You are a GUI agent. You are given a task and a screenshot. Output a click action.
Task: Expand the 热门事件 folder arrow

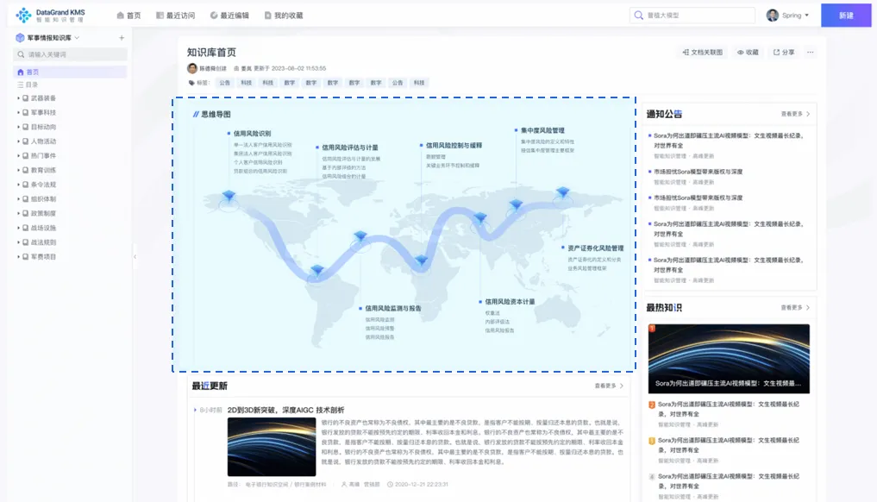tap(18, 156)
